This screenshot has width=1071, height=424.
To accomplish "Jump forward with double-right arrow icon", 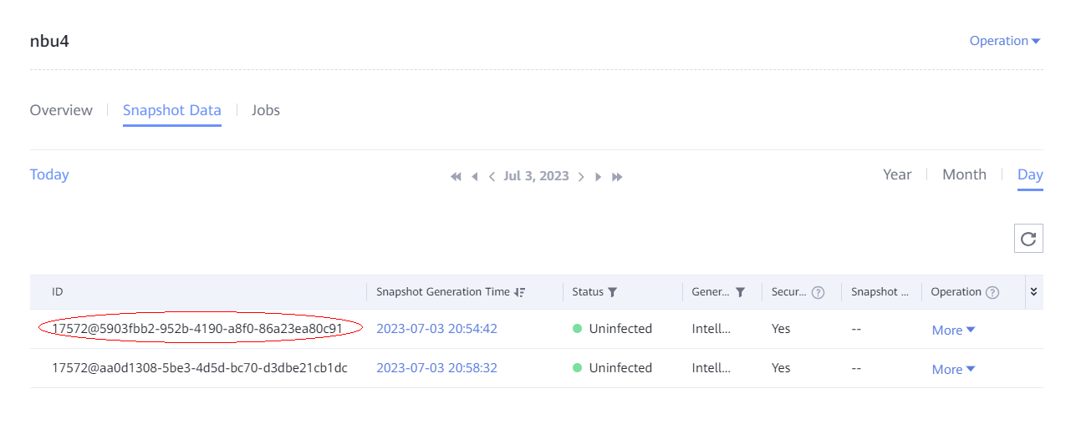I will coord(617,177).
